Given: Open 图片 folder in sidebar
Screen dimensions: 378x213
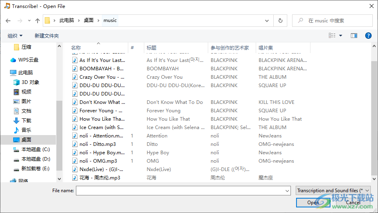Looking at the screenshot, I should [x=26, y=102].
